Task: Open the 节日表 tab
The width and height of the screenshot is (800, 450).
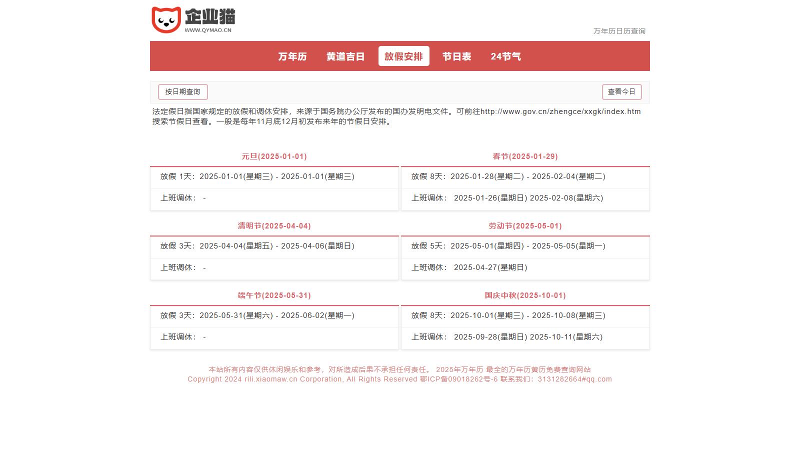Action: click(x=456, y=56)
